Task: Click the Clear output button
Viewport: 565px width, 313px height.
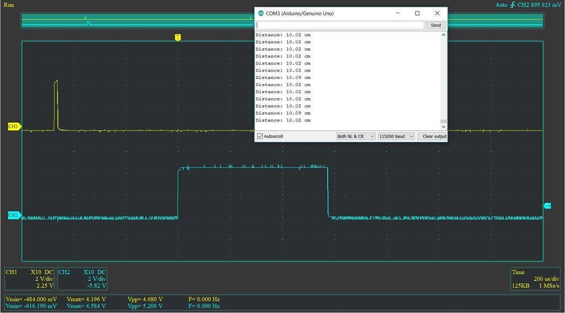Action: 433,136
